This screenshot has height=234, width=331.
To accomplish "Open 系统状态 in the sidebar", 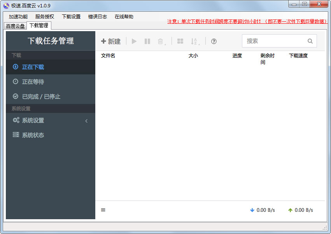I will pyautogui.click(x=33, y=135).
